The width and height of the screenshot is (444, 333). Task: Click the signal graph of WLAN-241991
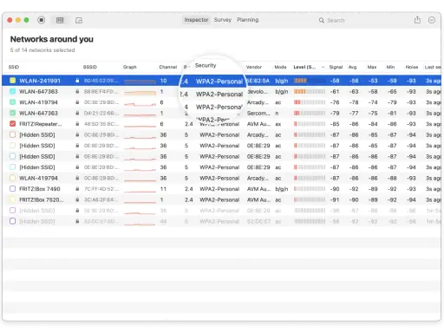point(140,82)
